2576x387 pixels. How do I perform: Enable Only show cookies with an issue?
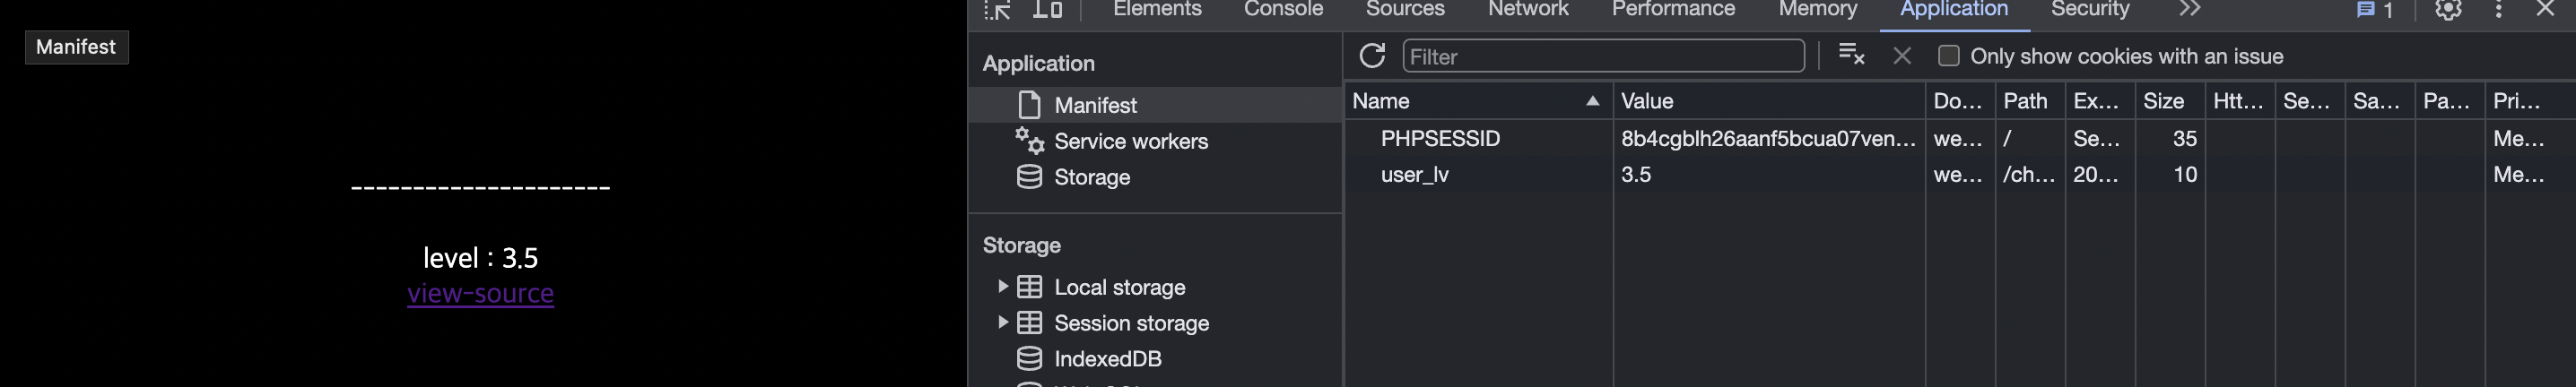1948,56
